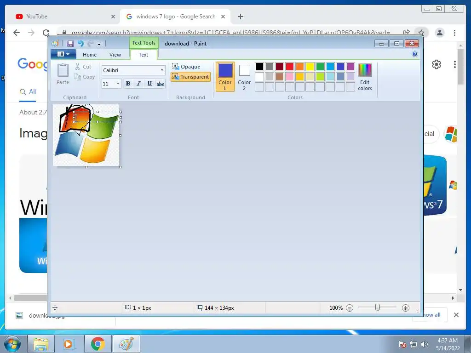Toggle Strikethrough text formatting

click(161, 84)
